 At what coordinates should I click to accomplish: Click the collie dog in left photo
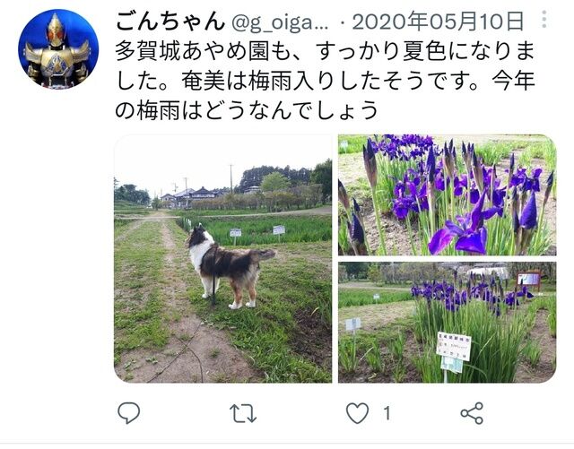(229, 265)
